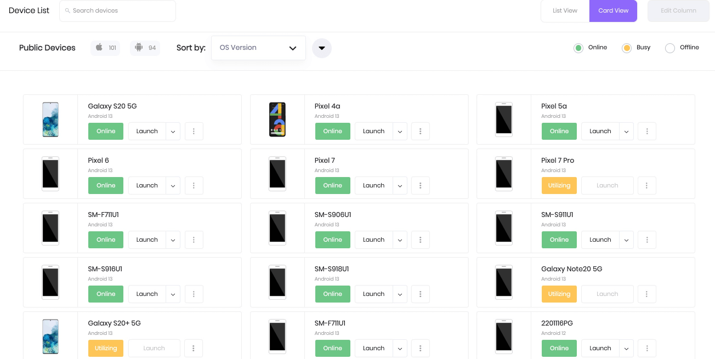Click Utilizing badge on Galaxy S20+ 5G
The width and height of the screenshot is (715, 359).
tap(106, 349)
